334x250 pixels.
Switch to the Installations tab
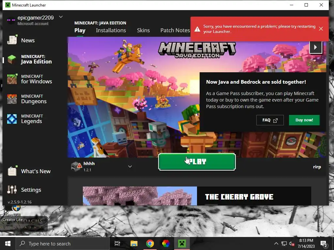(x=111, y=30)
